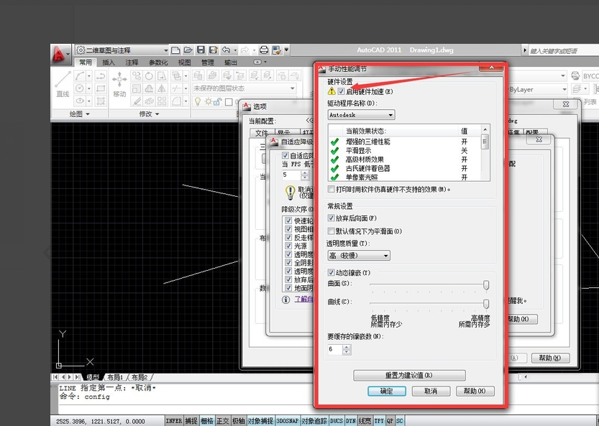Open the driver name Autodesk dropdown
The width and height of the screenshot is (599, 426).
point(362,115)
